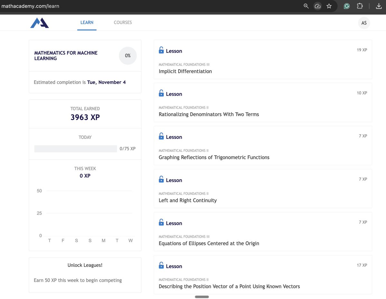
Task: Click lock icon on Position Vector lesson
Action: point(161,265)
